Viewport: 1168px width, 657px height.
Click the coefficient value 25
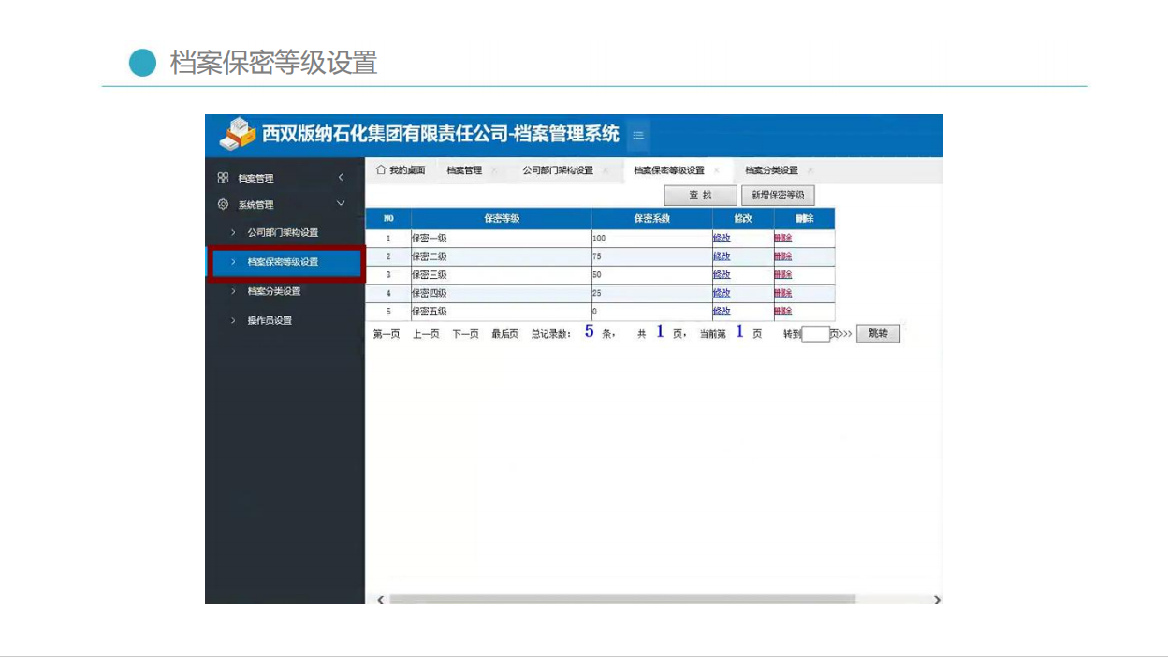(x=597, y=293)
